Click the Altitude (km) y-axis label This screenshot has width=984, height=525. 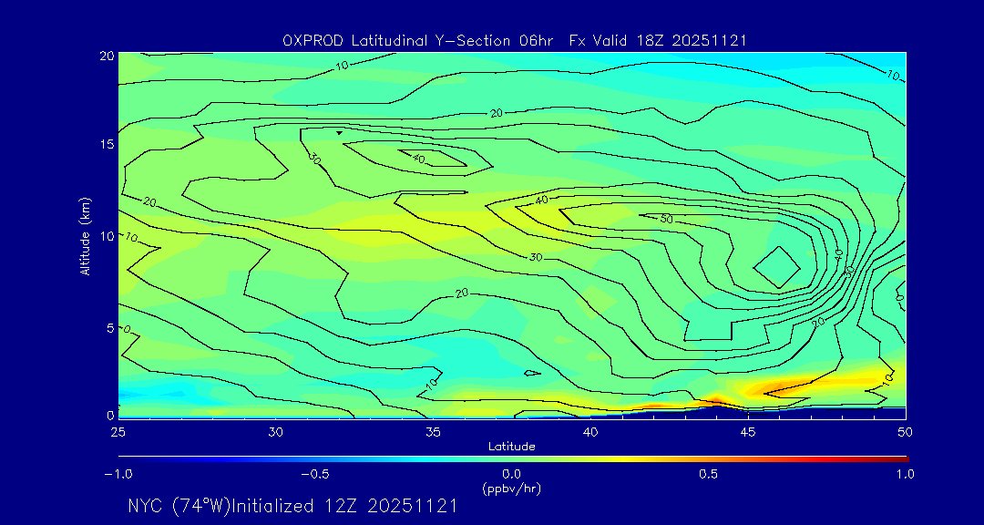pyautogui.click(x=85, y=235)
